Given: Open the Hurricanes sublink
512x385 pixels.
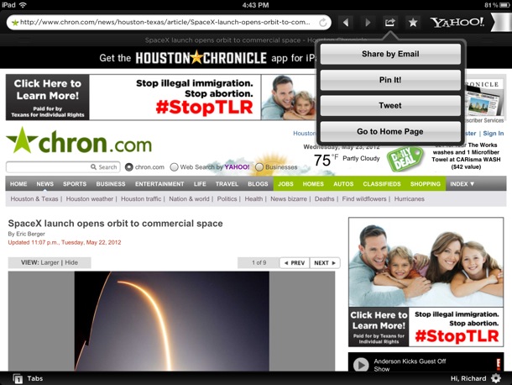Looking at the screenshot, I should tap(409, 199).
